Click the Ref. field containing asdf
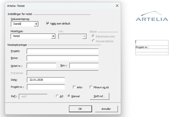This screenshot has width=173, height=117. click(x=33, y=97)
